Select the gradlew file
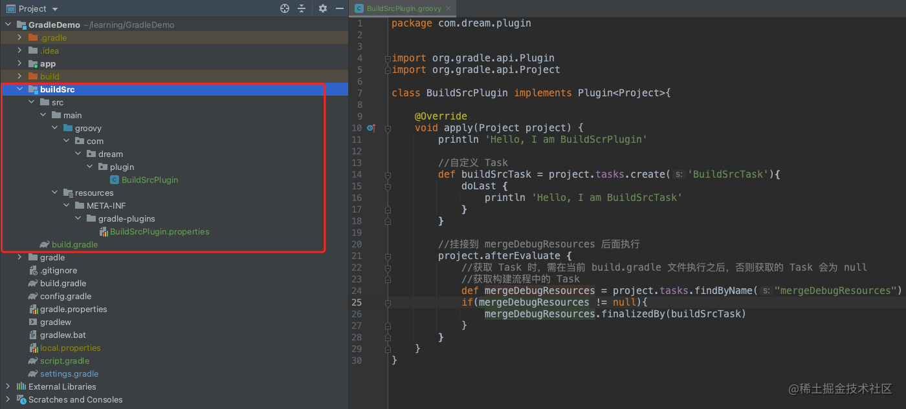Viewport: 906px width, 409px height. 56,322
